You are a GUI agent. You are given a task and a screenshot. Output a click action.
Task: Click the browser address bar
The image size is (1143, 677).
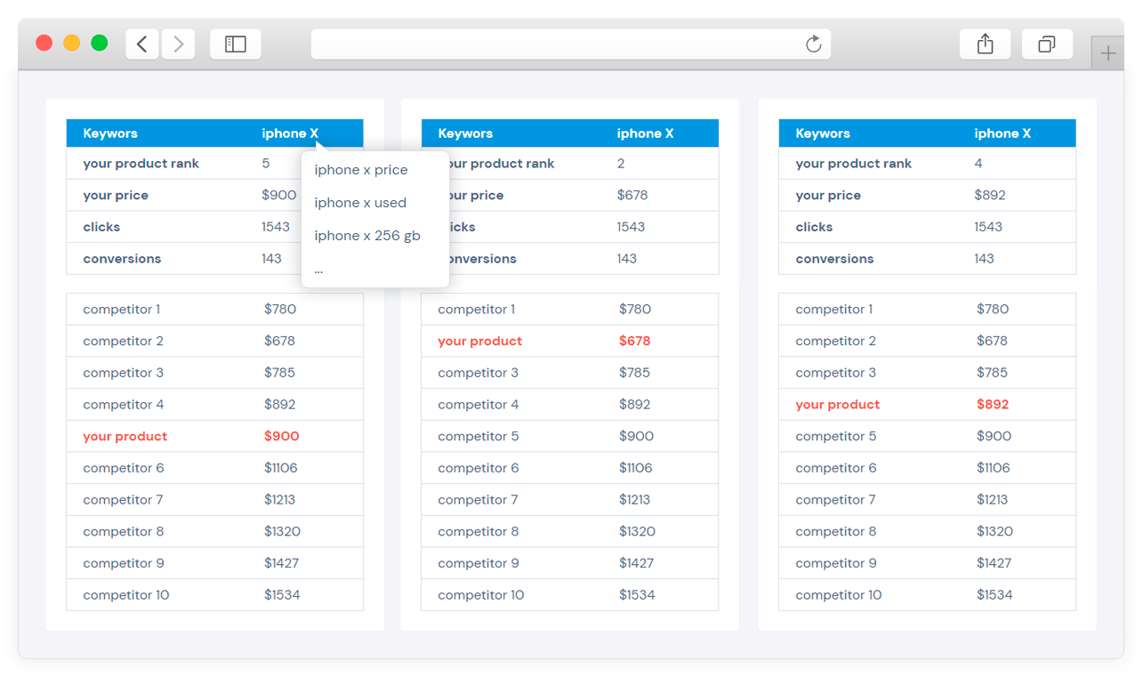point(570,44)
